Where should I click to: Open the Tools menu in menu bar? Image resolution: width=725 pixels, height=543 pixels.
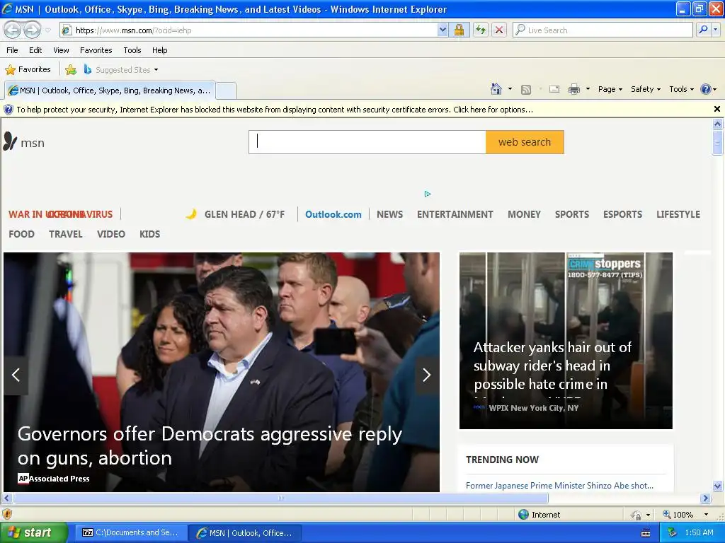pyautogui.click(x=132, y=50)
